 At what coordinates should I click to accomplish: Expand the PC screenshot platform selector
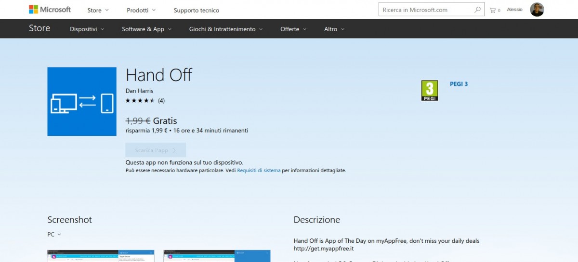[x=54, y=235]
